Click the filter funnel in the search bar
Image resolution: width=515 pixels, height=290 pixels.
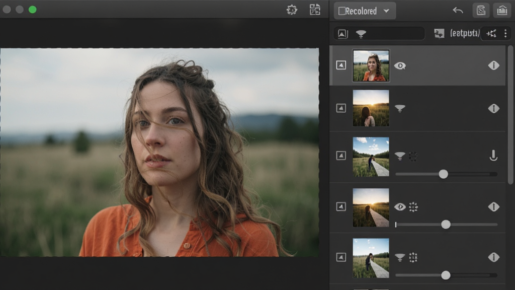(361, 34)
